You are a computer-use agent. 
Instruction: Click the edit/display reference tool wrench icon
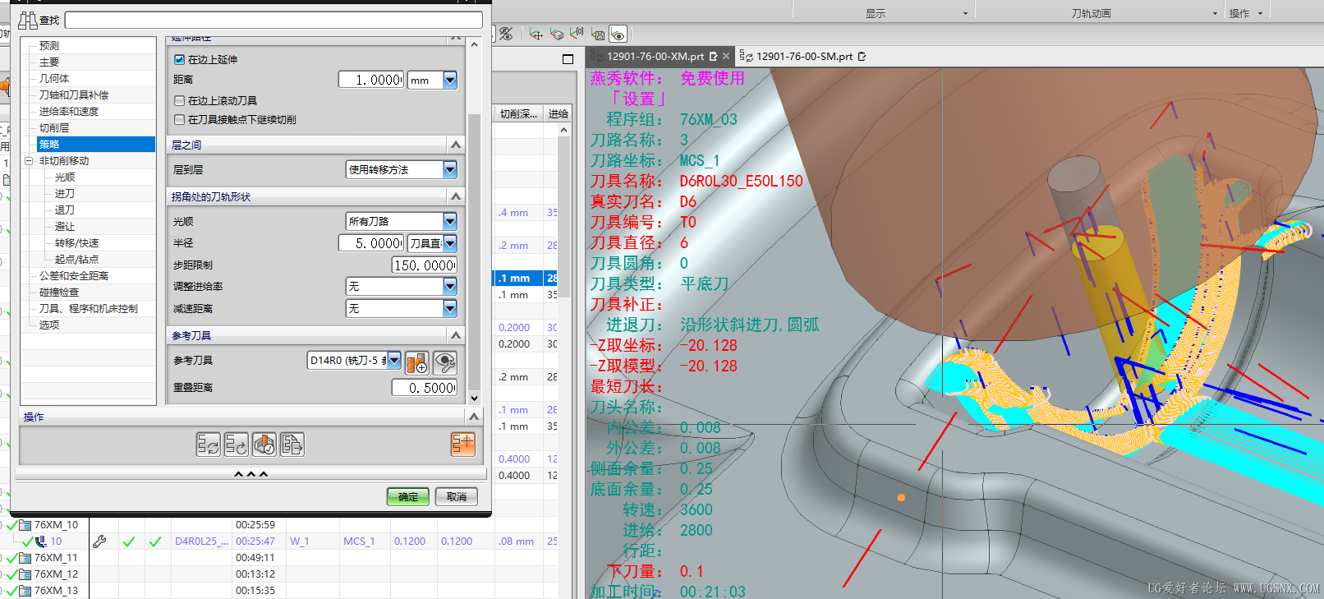(x=444, y=362)
